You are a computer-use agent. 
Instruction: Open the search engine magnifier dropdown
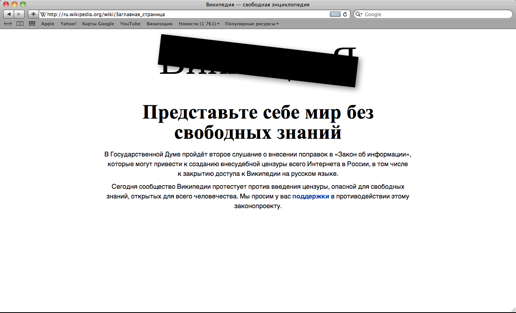pos(359,14)
